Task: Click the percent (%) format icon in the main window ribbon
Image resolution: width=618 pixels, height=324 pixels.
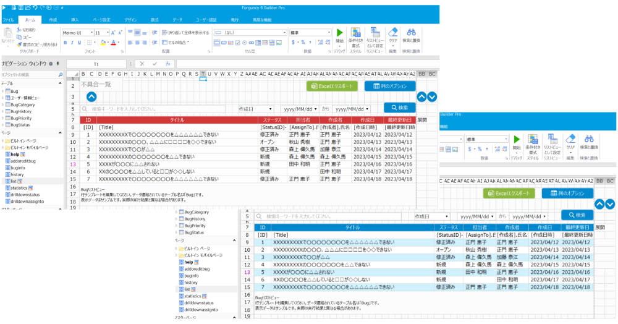Action: pyautogui.click(x=303, y=43)
